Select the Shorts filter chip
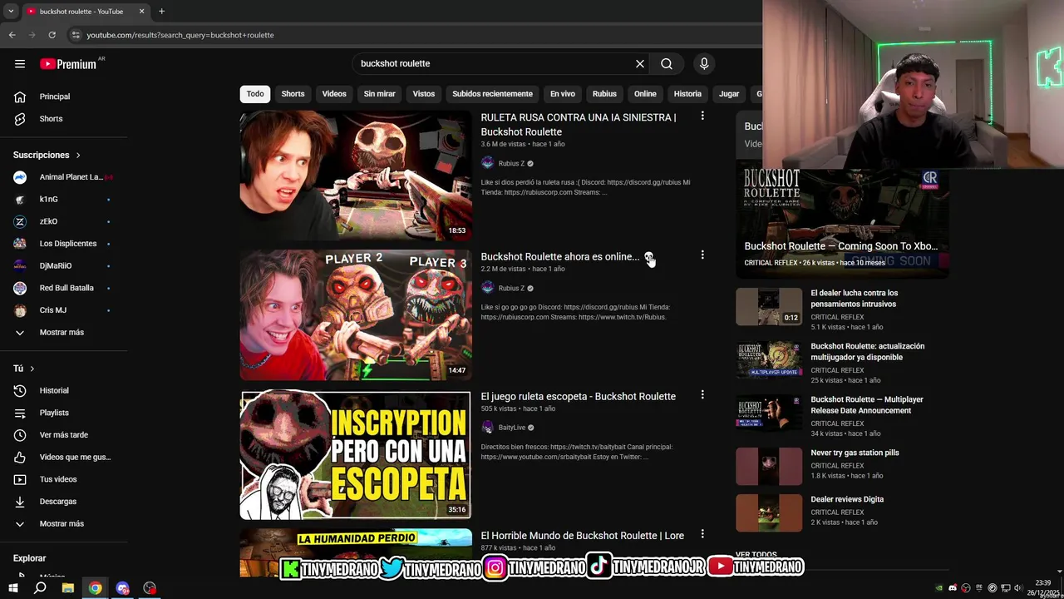The image size is (1064, 599). (293, 94)
